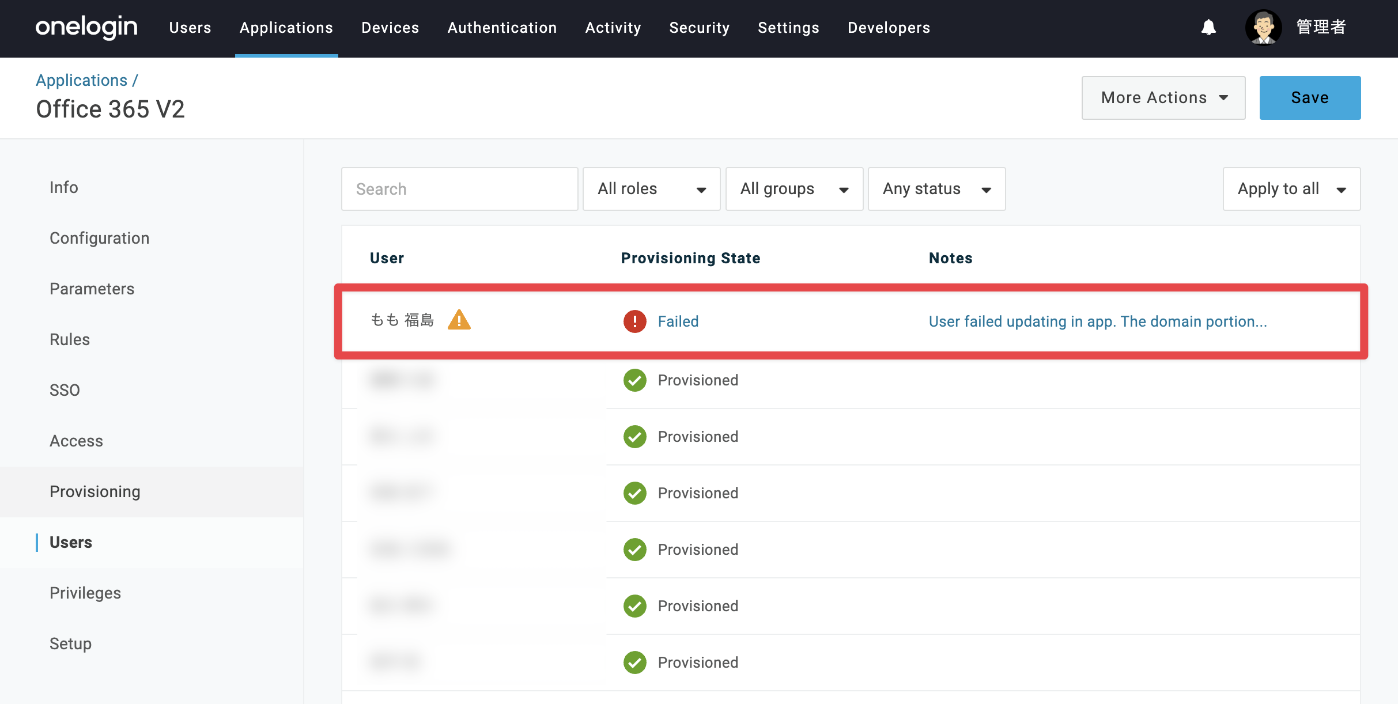Click the 管理者 account name

coord(1321,27)
